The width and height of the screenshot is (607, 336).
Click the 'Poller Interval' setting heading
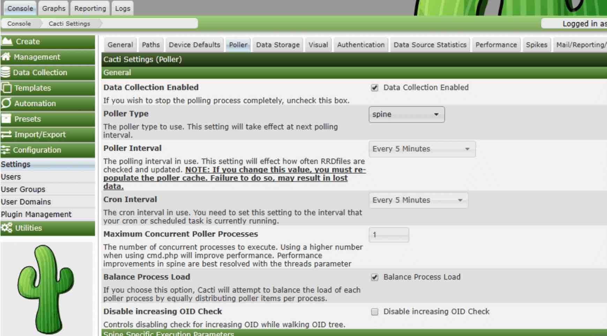132,148
